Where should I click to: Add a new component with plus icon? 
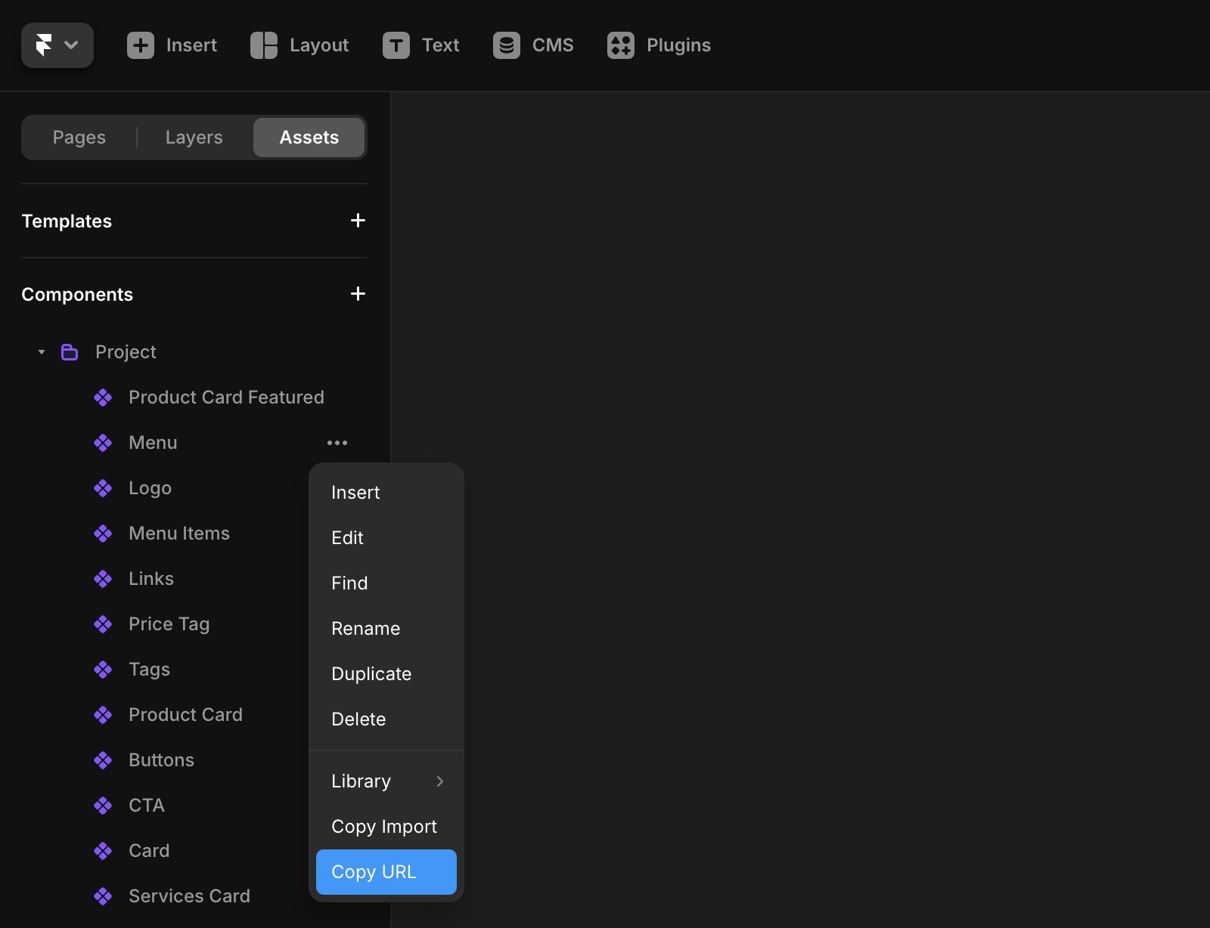[x=358, y=294]
